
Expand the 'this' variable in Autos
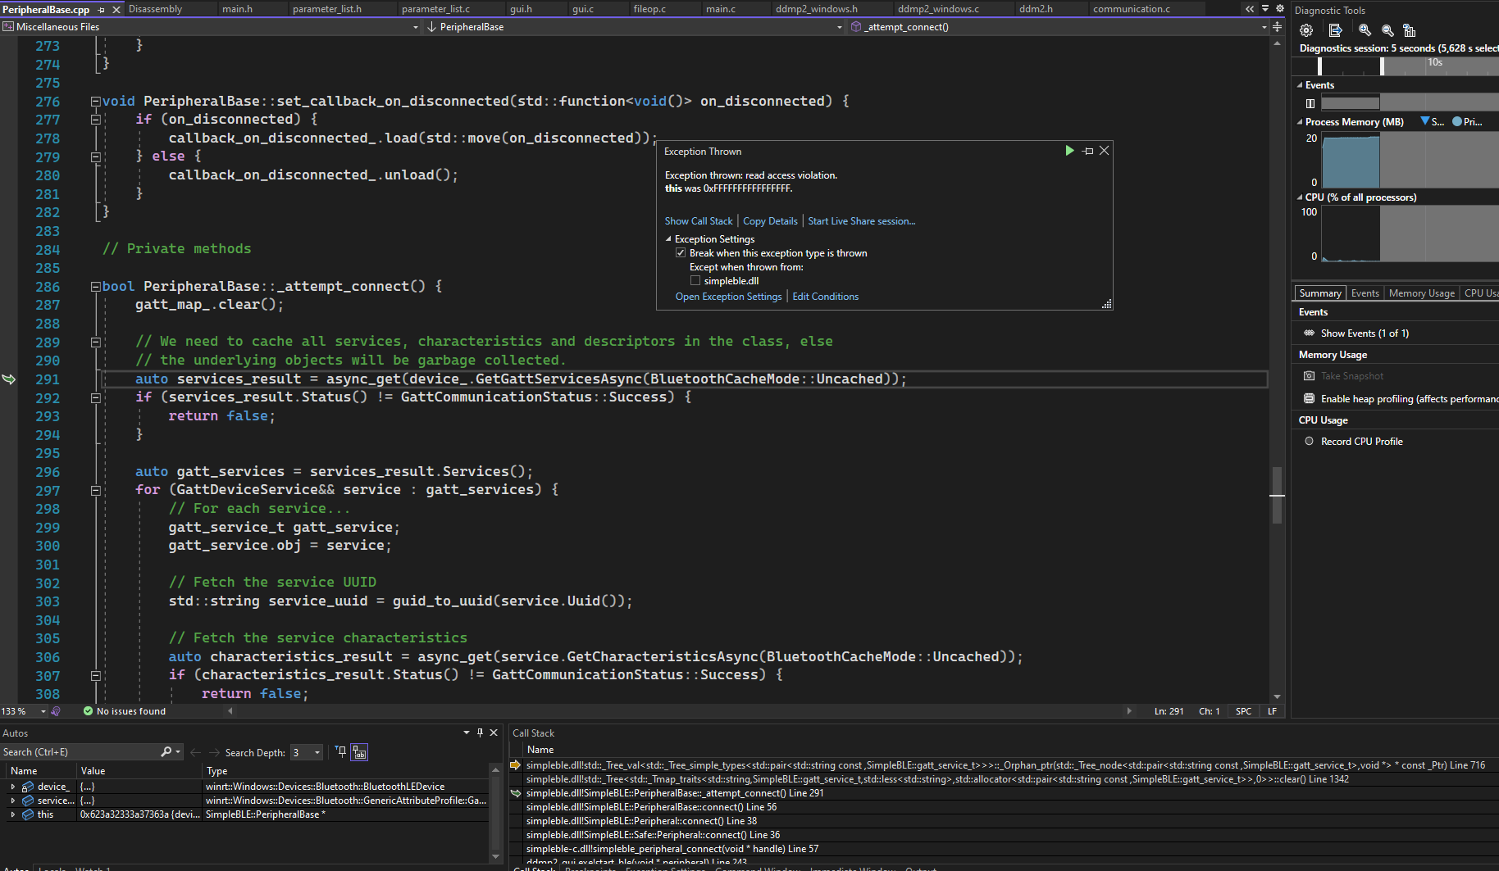pyautogui.click(x=12, y=814)
